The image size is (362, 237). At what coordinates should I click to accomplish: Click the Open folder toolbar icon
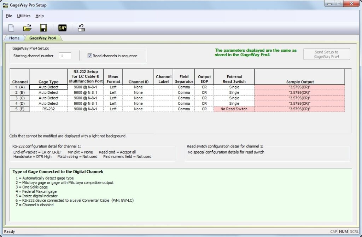[x=27, y=28]
